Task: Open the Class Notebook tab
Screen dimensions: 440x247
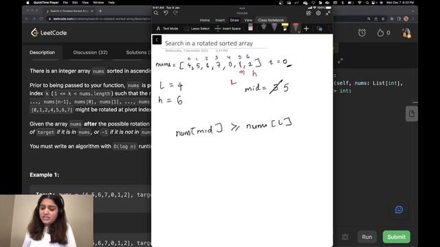Action: pyautogui.click(x=271, y=20)
